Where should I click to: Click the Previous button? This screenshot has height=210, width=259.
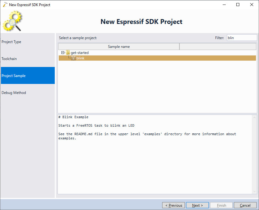tap(173, 205)
